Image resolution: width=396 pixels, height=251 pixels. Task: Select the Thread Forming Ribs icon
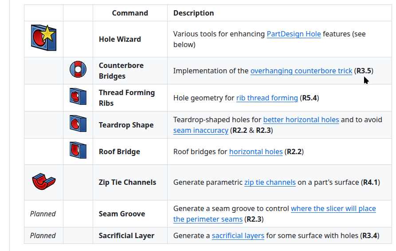pos(78,97)
